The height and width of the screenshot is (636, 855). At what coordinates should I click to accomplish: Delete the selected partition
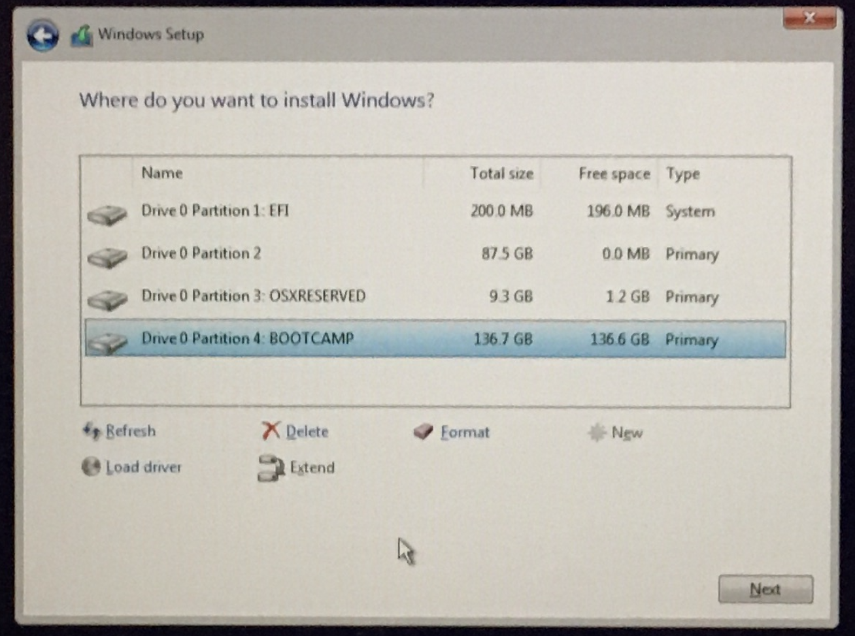307,432
